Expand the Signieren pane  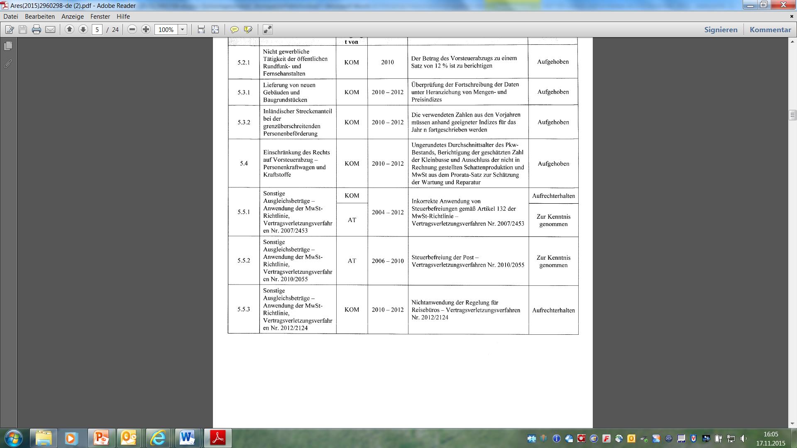coord(721,29)
